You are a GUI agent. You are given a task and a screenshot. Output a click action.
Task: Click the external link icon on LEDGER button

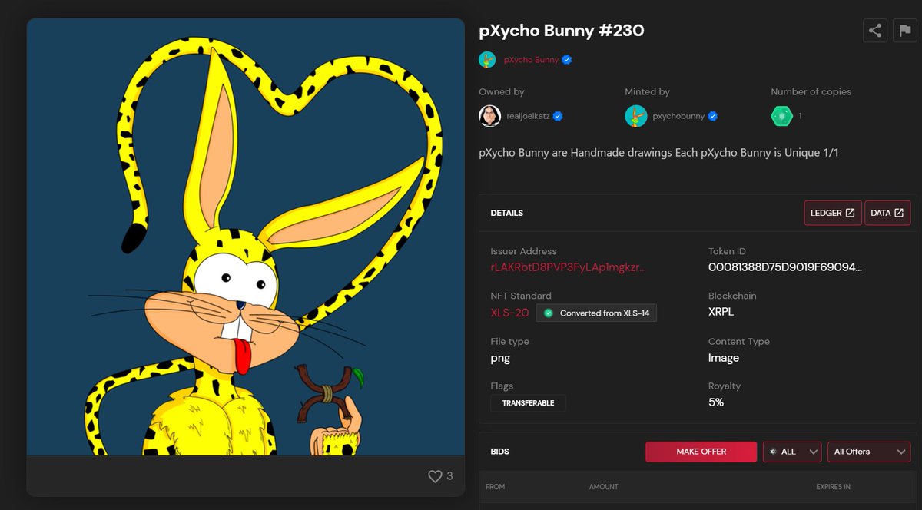click(851, 213)
